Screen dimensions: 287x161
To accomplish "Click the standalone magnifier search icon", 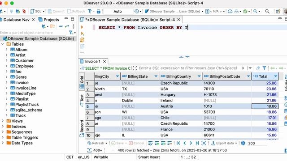I will pyautogui.click(x=267, y=11).
